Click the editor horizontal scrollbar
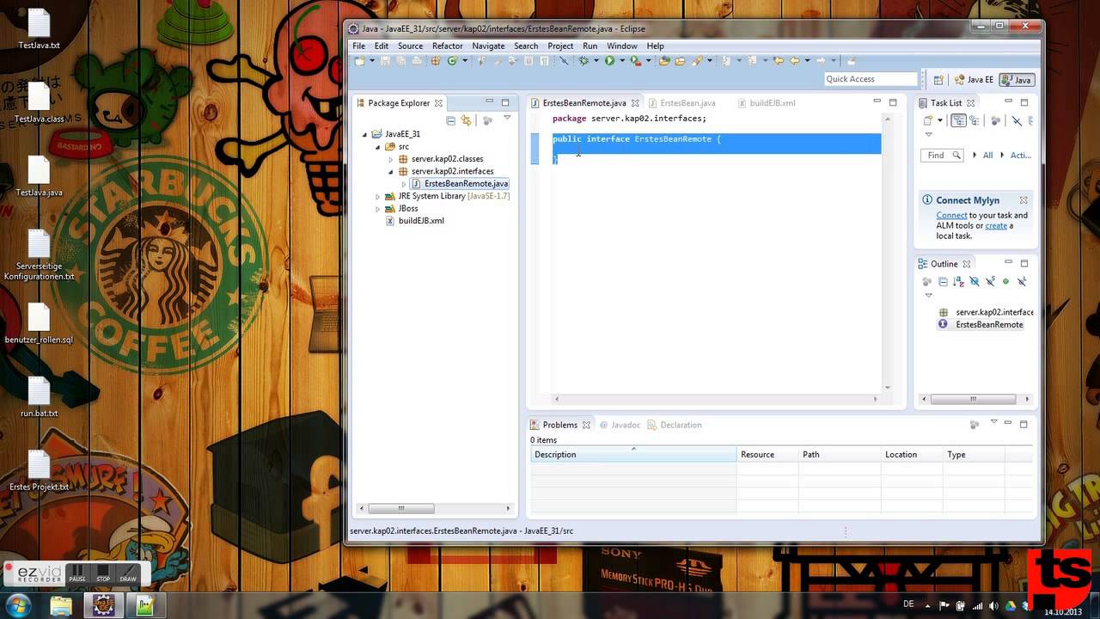The image size is (1100, 619). pyautogui.click(x=717, y=399)
